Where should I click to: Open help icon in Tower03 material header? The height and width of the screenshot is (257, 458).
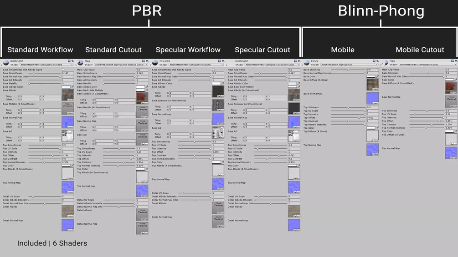pyautogui.click(x=219, y=61)
